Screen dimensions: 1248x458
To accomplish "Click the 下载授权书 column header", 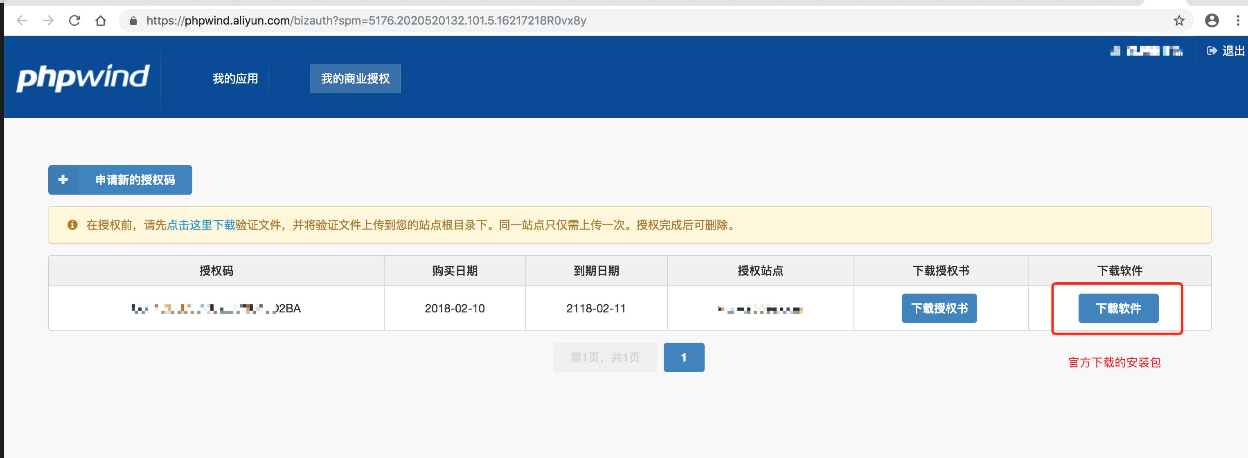I will coord(940,271).
